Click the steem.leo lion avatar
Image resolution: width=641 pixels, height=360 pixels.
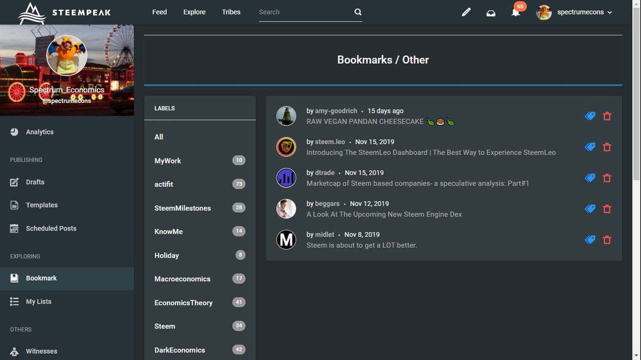[286, 147]
